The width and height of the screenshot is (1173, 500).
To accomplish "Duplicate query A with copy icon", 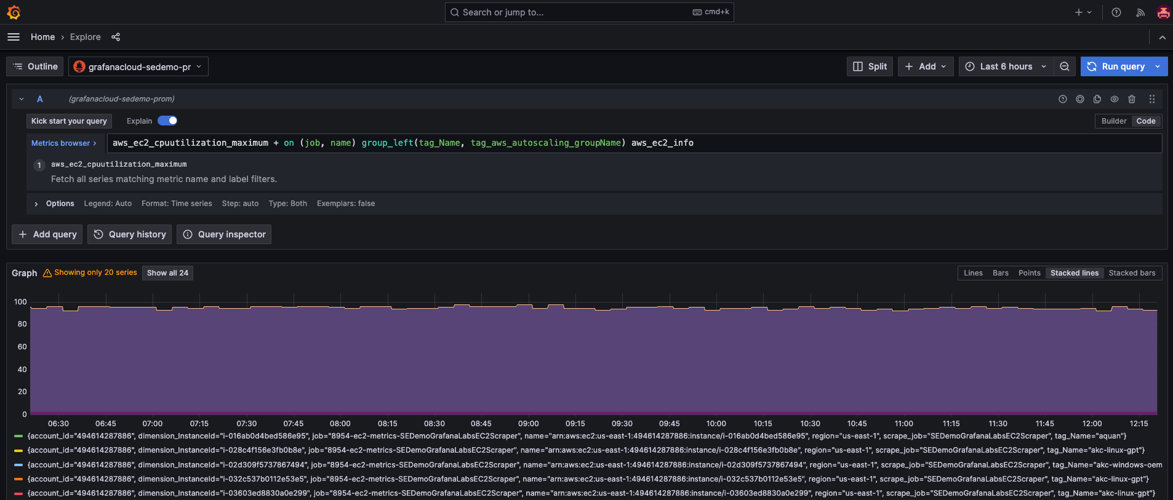I will [1097, 99].
